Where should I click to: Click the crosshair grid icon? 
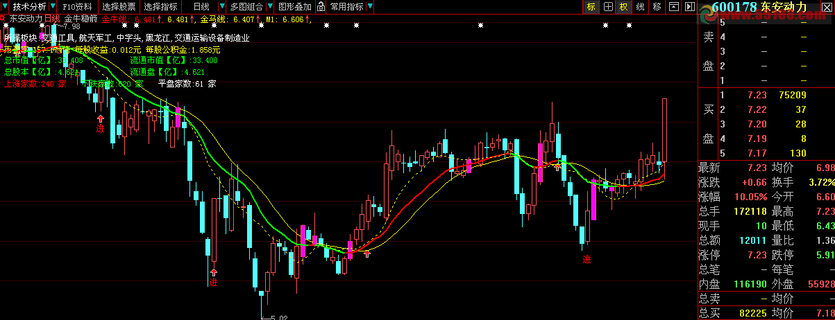(608, 6)
